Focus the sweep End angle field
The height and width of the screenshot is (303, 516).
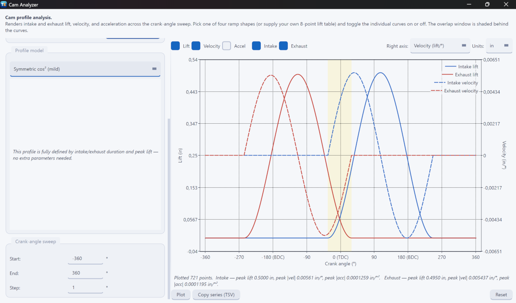point(85,273)
